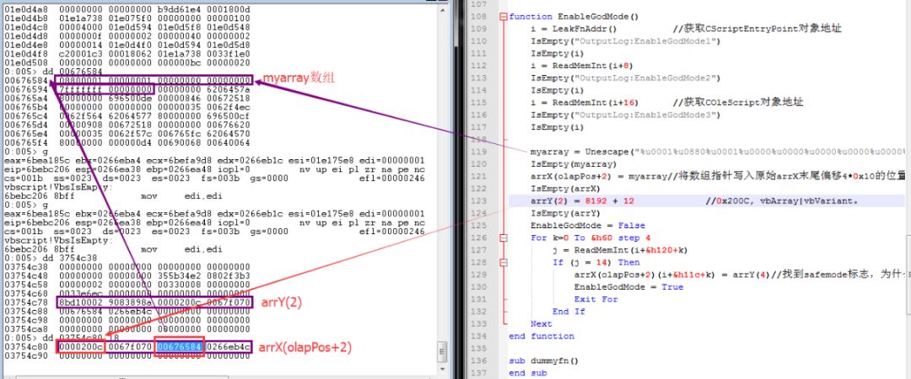Click the 'End If' statement
The width and height of the screenshot is (911, 379).
[569, 312]
